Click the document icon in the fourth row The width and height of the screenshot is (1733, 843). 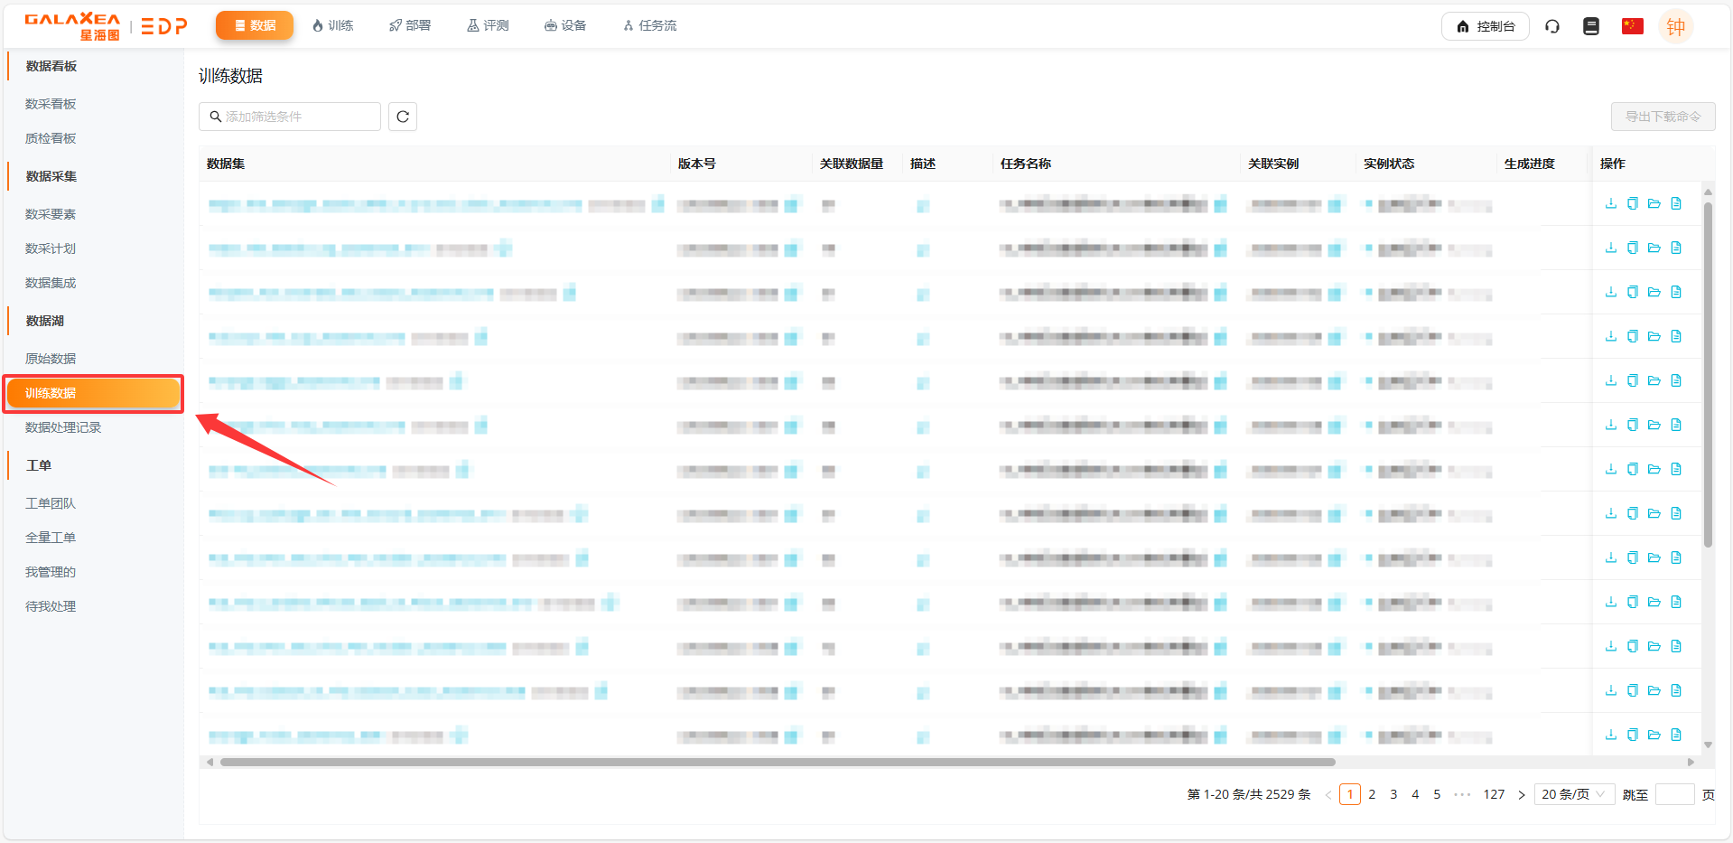tap(1676, 336)
